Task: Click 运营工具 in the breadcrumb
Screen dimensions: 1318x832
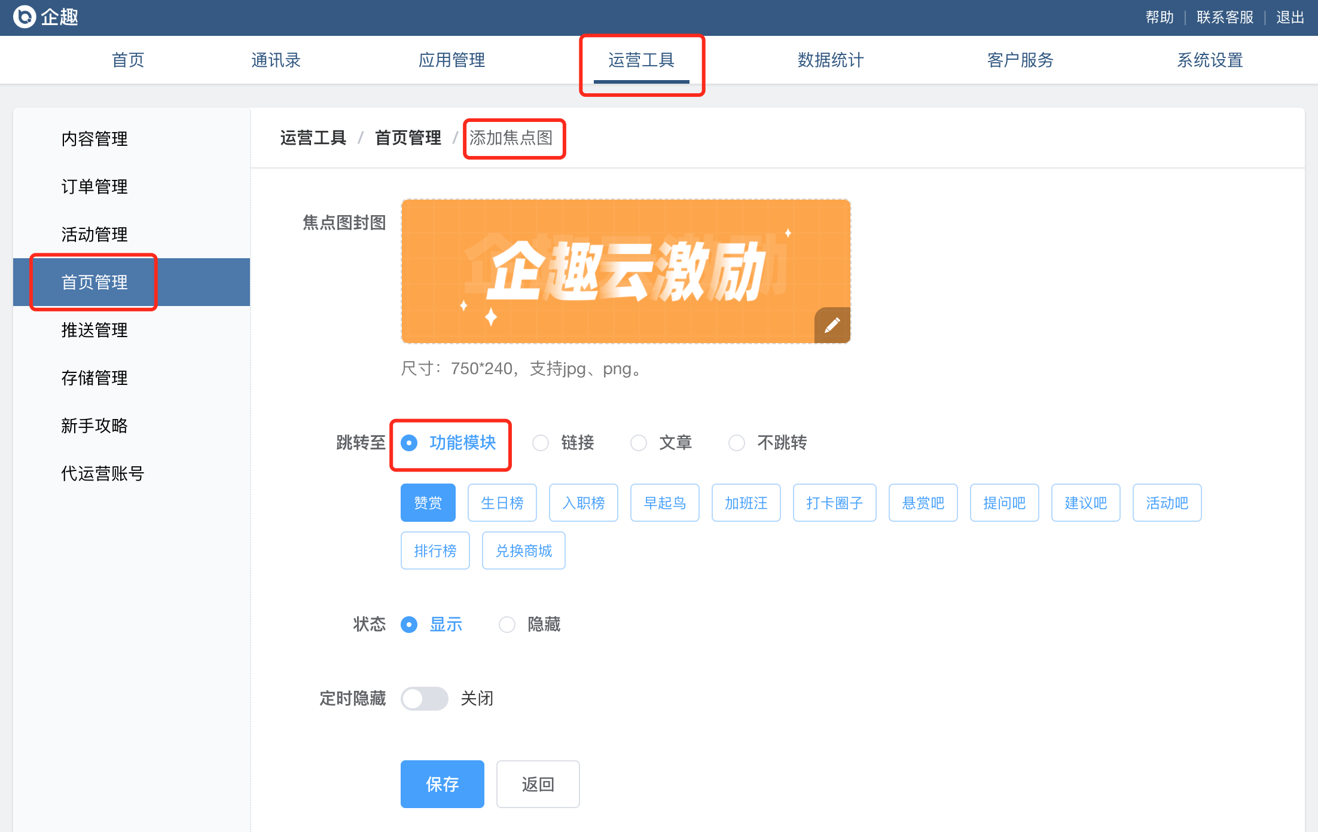Action: [x=313, y=138]
